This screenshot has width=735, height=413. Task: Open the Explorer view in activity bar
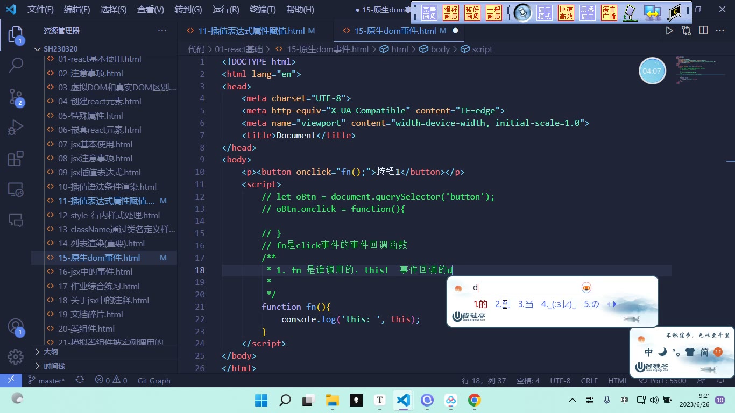(16, 35)
